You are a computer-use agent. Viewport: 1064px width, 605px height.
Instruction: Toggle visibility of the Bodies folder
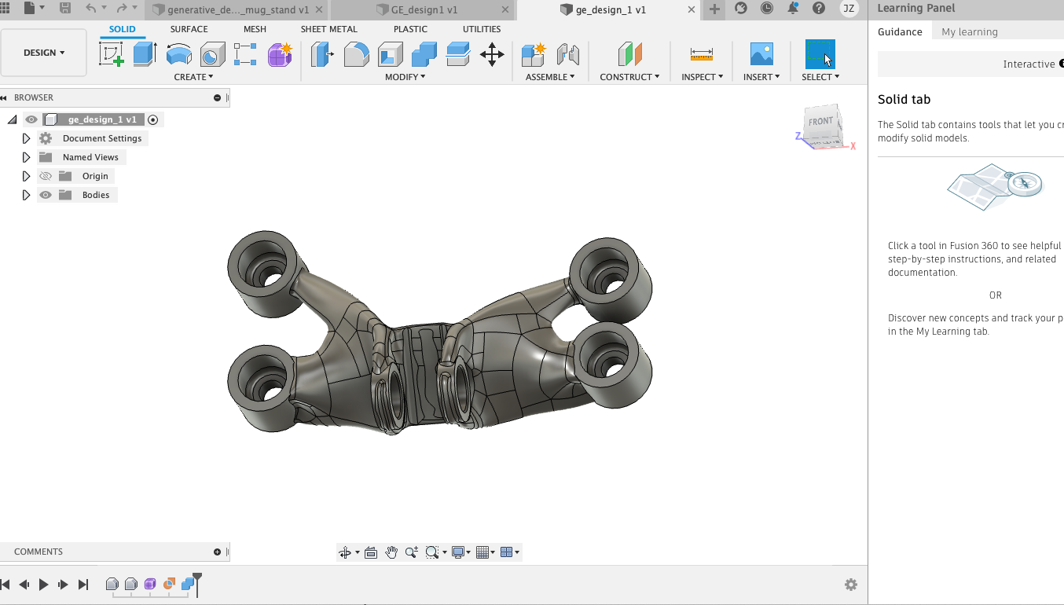[x=46, y=195]
